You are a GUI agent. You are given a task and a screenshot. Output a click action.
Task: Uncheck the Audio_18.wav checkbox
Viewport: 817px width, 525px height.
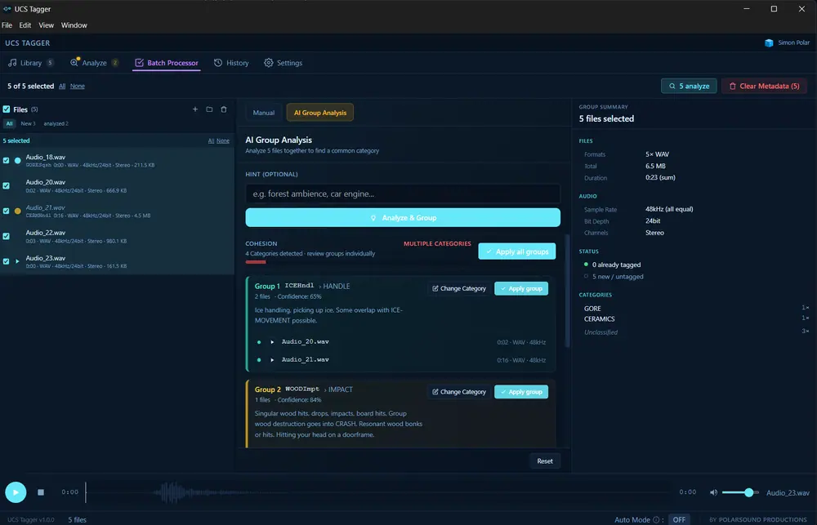pyautogui.click(x=7, y=160)
